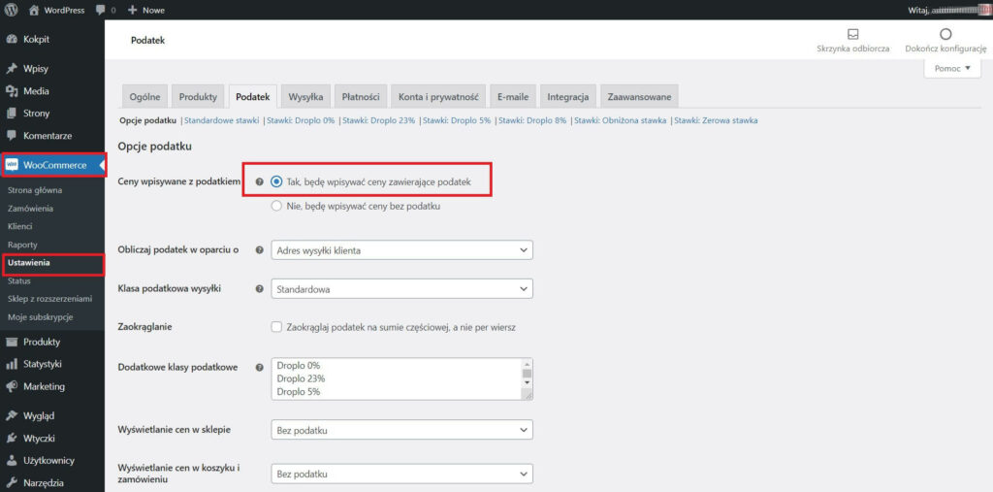
Task: Switch to the Konta i prywatność tab
Action: coord(437,97)
